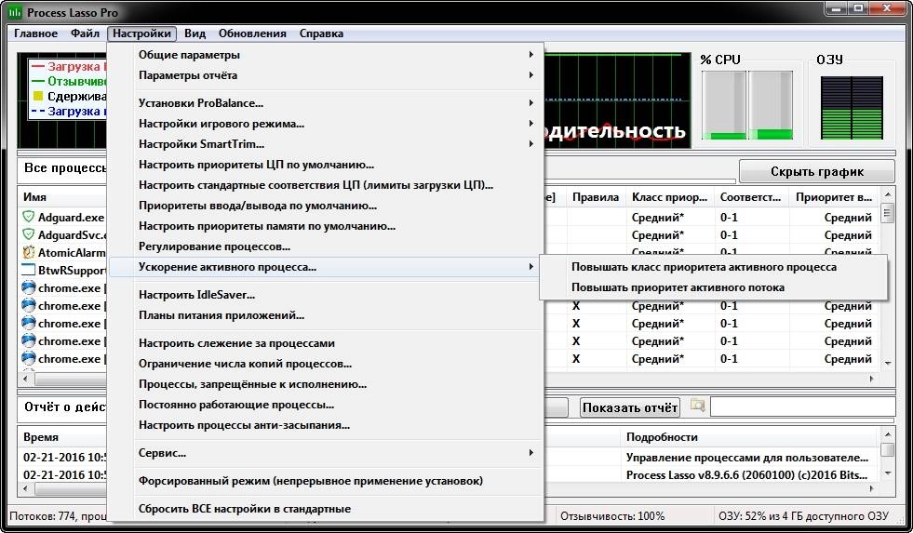Click the Время column header
The height and width of the screenshot is (533, 913).
(x=63, y=437)
